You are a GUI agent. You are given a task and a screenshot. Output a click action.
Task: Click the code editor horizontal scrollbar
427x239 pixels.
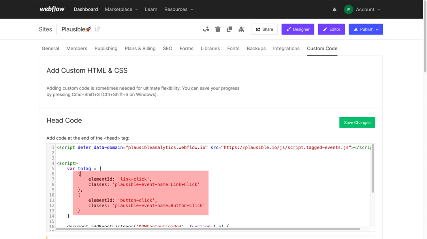coord(208,229)
